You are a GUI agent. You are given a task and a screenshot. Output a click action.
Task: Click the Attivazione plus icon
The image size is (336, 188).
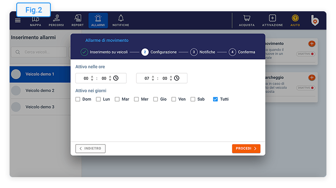coord(272,20)
